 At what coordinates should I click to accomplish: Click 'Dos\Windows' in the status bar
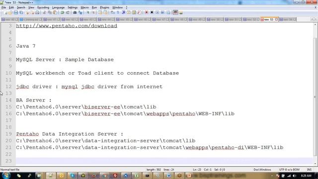tap(262, 170)
